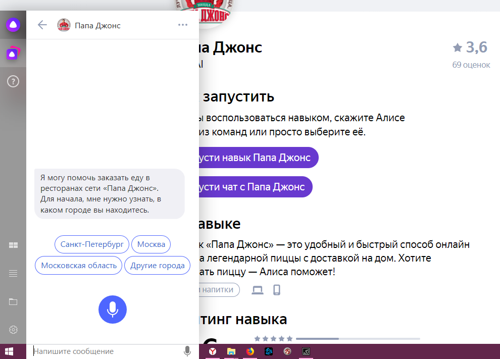Open settings gear in the Alice sidebar

coord(13,330)
